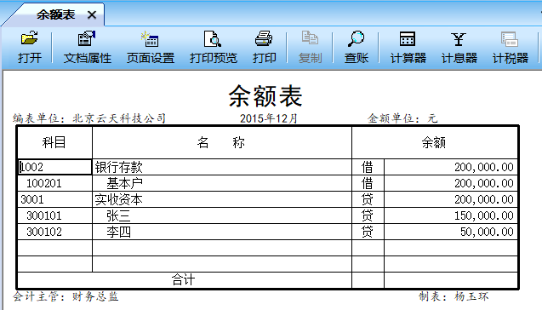Close the 余额表 tab
Viewport: 542px width, 310px height.
tap(92, 14)
